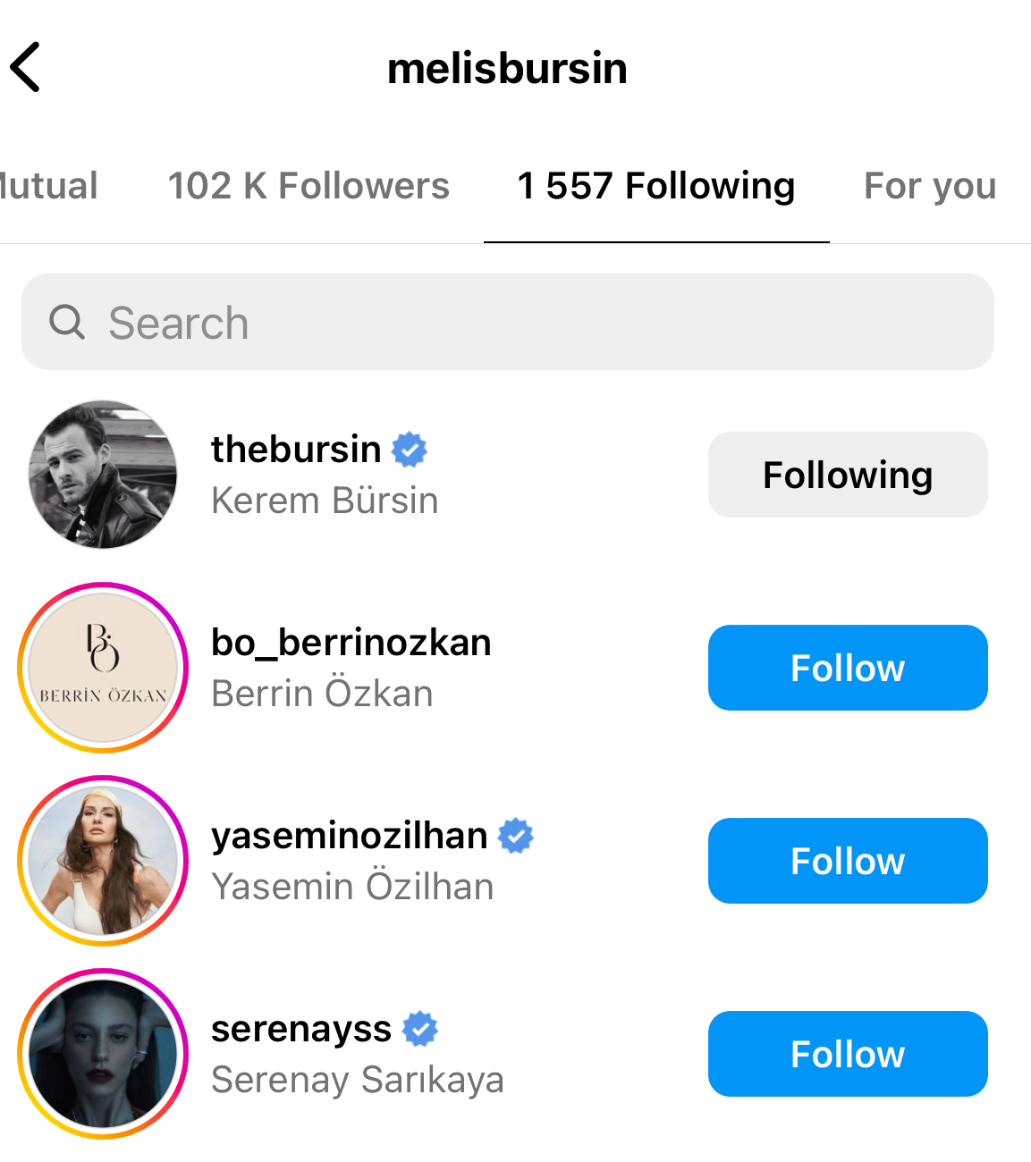This screenshot has height=1162, width=1031.
Task: View yaseminozilhan story avatar
Action: 103,861
